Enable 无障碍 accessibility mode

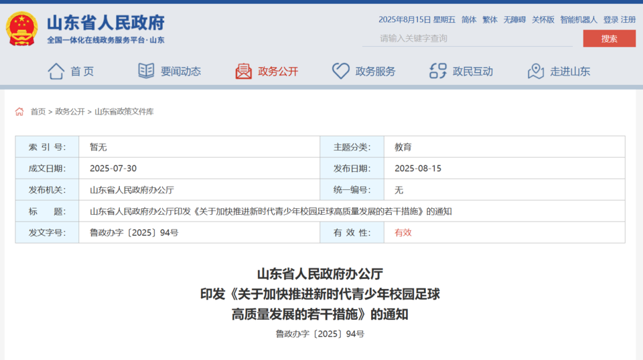coord(514,19)
